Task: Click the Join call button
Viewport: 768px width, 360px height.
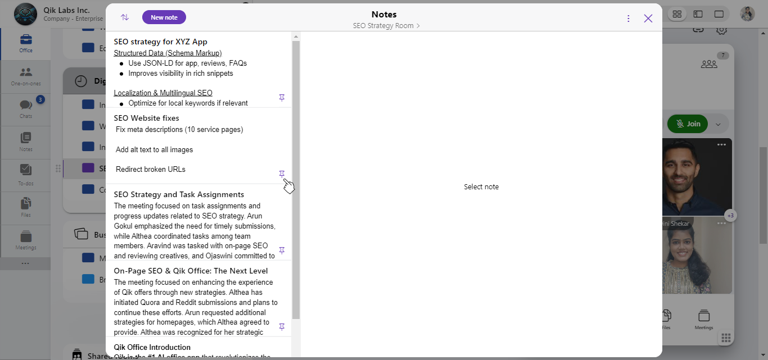Action: coord(688,124)
